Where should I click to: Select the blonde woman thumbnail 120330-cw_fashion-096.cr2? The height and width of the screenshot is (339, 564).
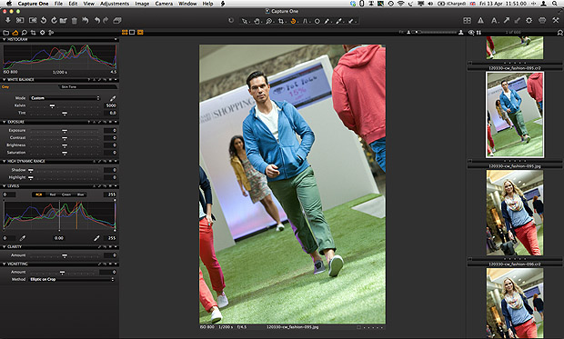515,213
